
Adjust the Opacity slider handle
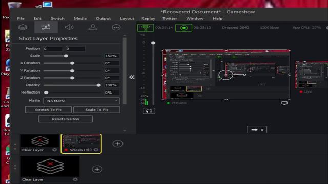[x=98, y=85]
